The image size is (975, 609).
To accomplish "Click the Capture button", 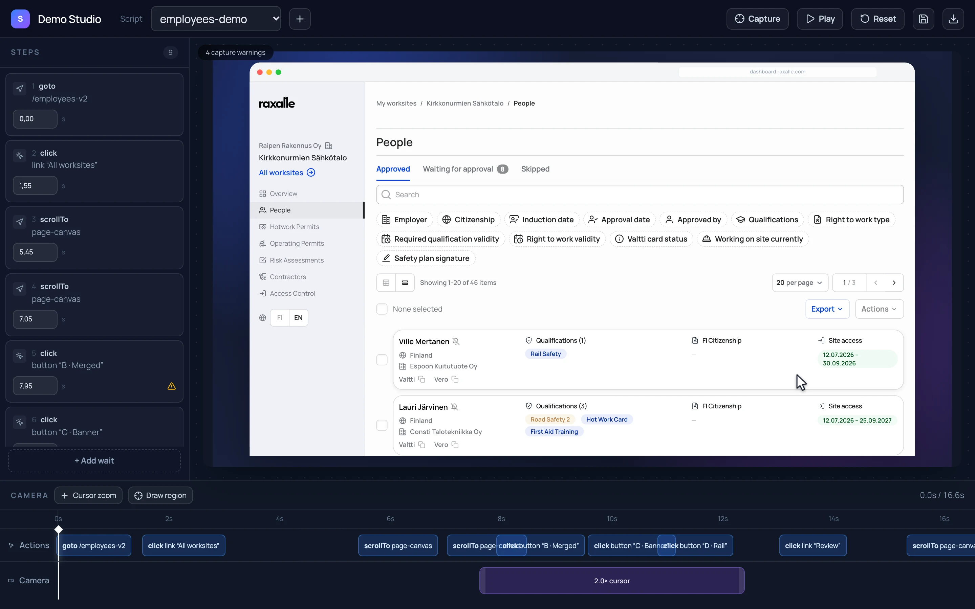I will click(757, 19).
